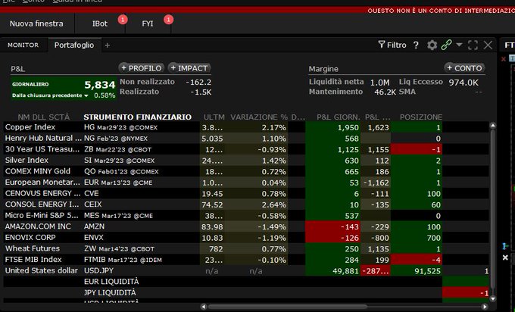Open the + CONTO account button
Screen dimensions: 515x312
point(464,68)
